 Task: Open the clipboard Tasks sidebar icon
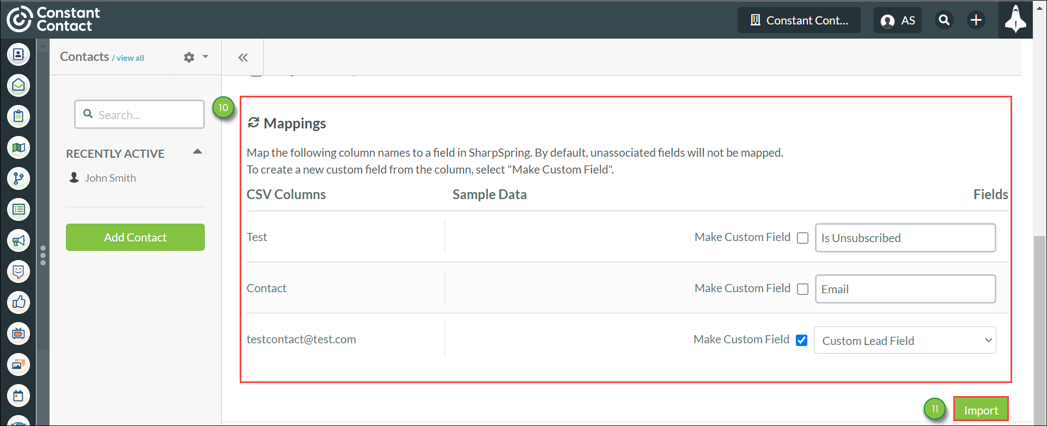[19, 116]
